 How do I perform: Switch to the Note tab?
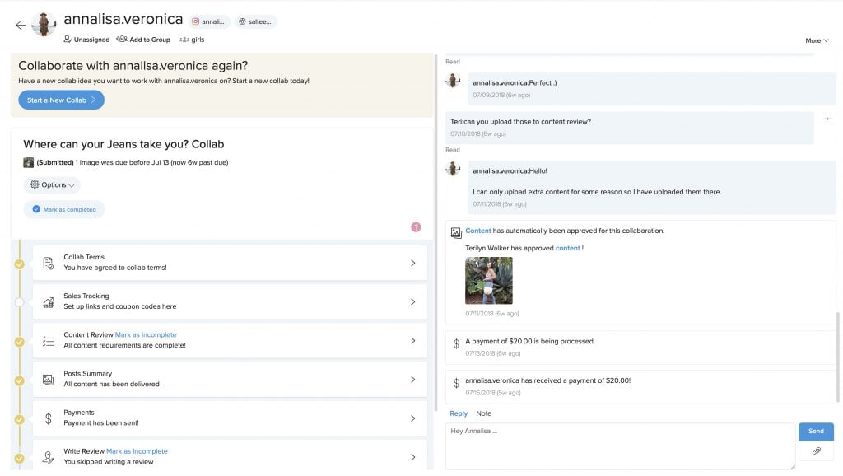(483, 413)
